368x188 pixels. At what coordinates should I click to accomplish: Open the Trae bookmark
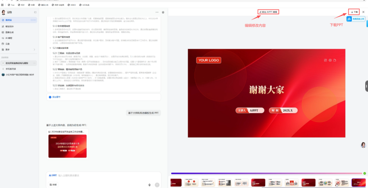[11, 5]
